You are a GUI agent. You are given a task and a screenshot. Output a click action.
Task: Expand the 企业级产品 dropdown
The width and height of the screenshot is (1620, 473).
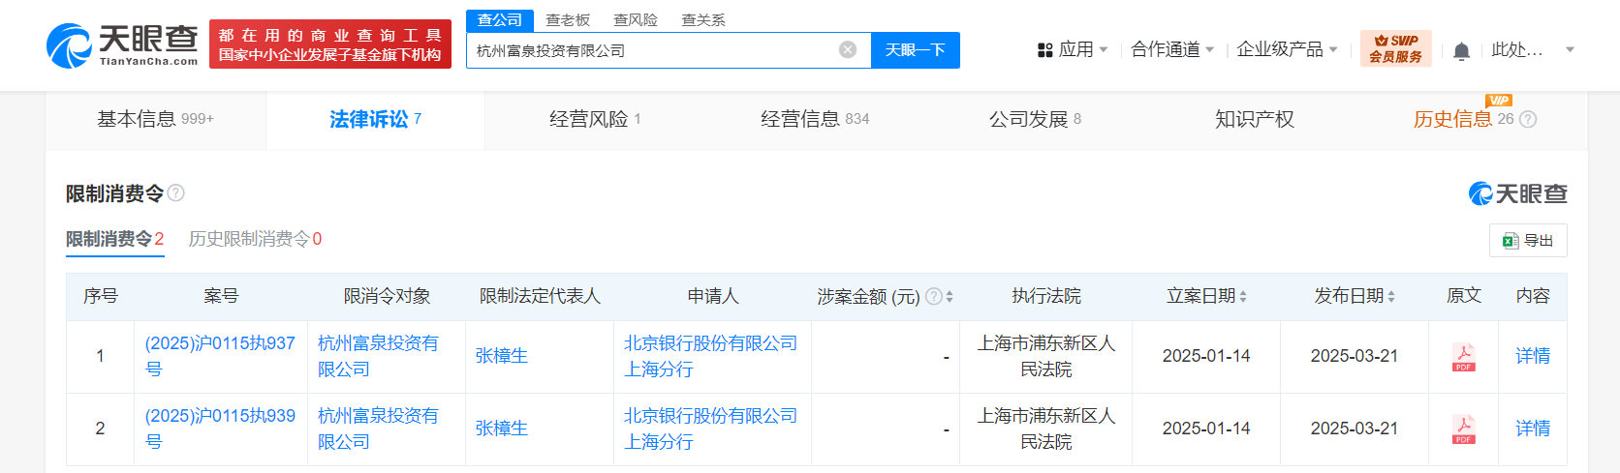(x=1287, y=49)
